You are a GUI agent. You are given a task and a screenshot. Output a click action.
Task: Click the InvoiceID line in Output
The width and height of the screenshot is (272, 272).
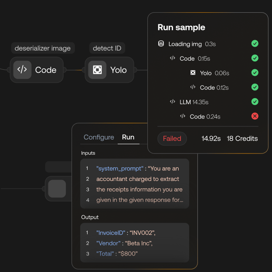[126, 233]
